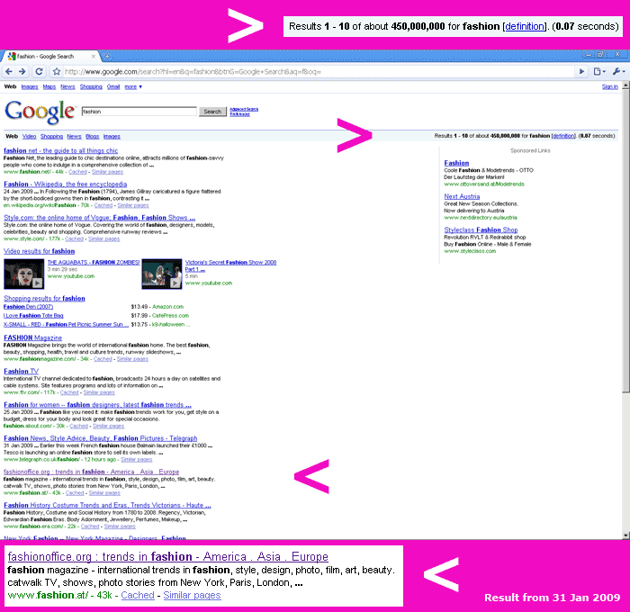Open sponsored 'Fashion' OTTO ad link

point(456,163)
